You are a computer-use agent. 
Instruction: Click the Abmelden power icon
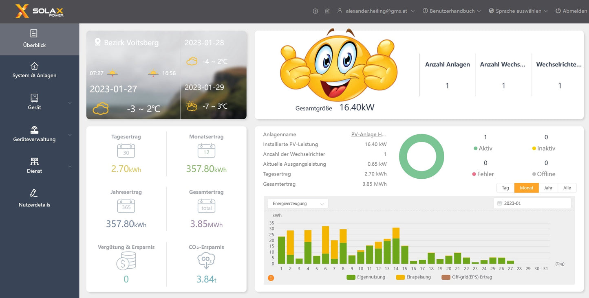pos(558,11)
